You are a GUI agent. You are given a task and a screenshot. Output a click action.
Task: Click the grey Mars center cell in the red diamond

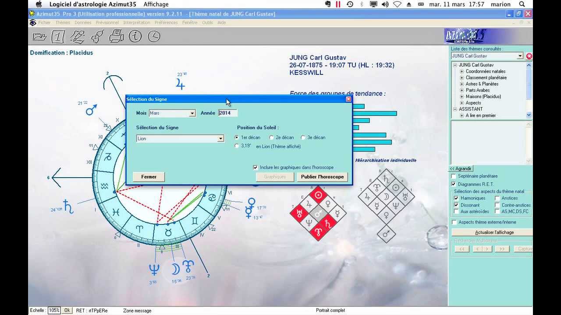[319, 214]
